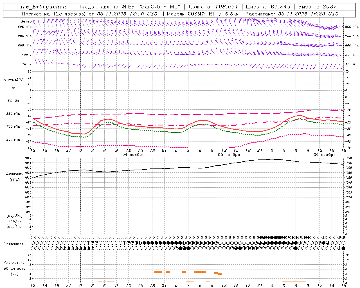
Task: Click the Давление pressure panel label
Action: [15, 174]
